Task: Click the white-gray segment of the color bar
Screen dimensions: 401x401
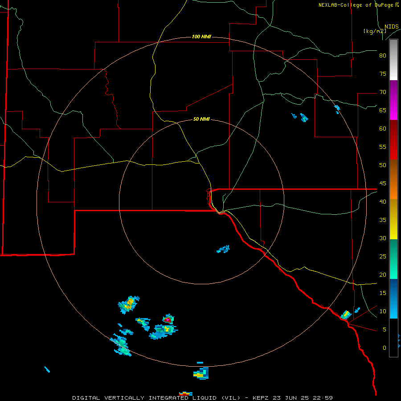Action: point(393,60)
